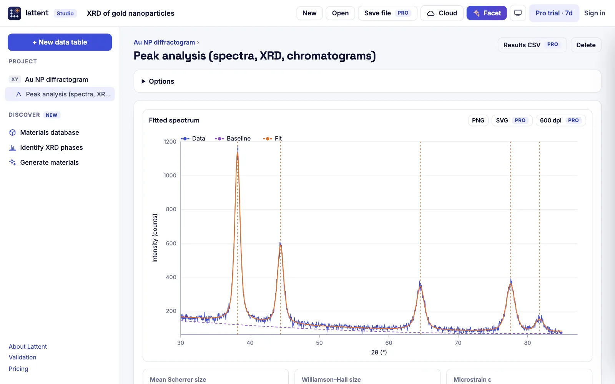Export the chart as SVG

pos(512,121)
